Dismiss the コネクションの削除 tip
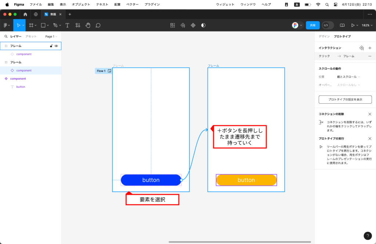 370,114
